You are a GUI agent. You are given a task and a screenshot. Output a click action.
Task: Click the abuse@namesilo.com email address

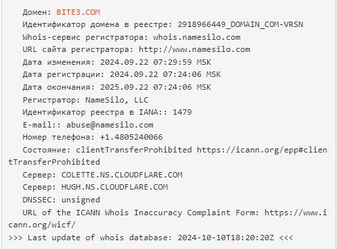[110, 125]
